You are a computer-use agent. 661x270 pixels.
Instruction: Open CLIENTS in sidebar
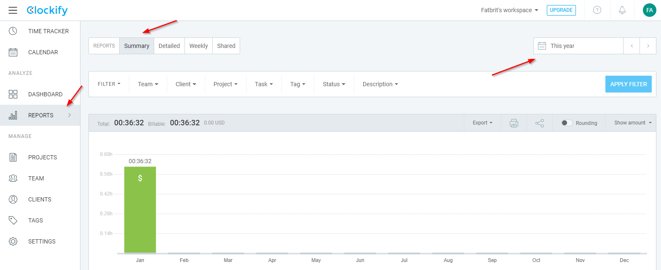coord(40,199)
